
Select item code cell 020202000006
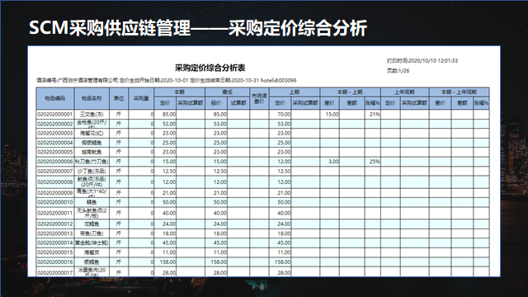pos(55,162)
